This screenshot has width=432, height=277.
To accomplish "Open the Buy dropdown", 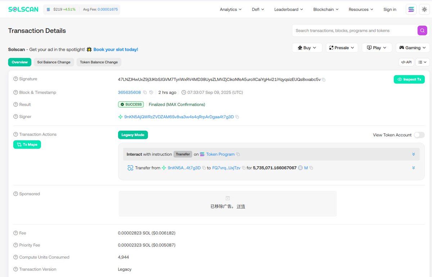I will tap(307, 48).
